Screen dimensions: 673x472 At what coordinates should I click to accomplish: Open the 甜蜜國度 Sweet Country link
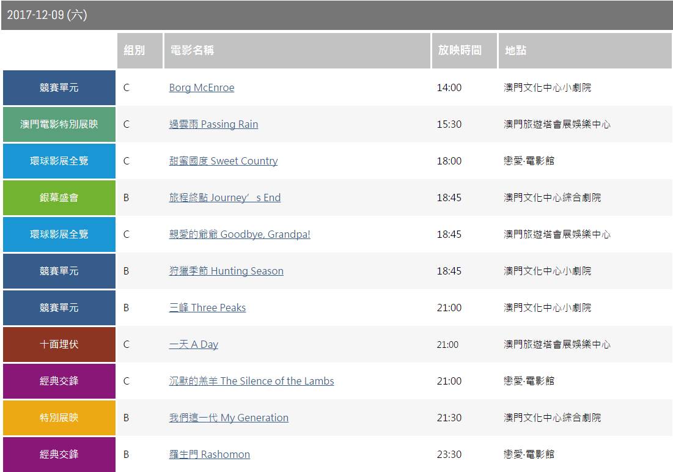[x=223, y=161]
